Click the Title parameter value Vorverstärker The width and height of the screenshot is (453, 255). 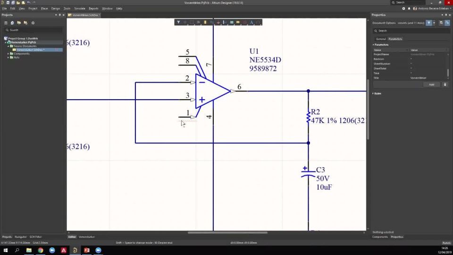[x=419, y=78]
